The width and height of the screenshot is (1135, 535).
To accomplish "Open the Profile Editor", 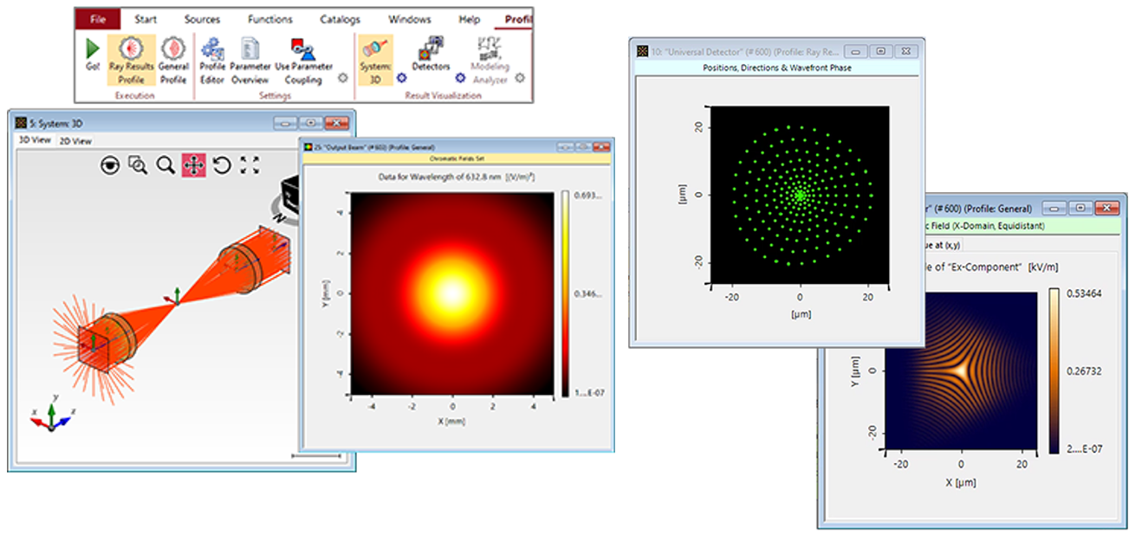I will (x=212, y=59).
